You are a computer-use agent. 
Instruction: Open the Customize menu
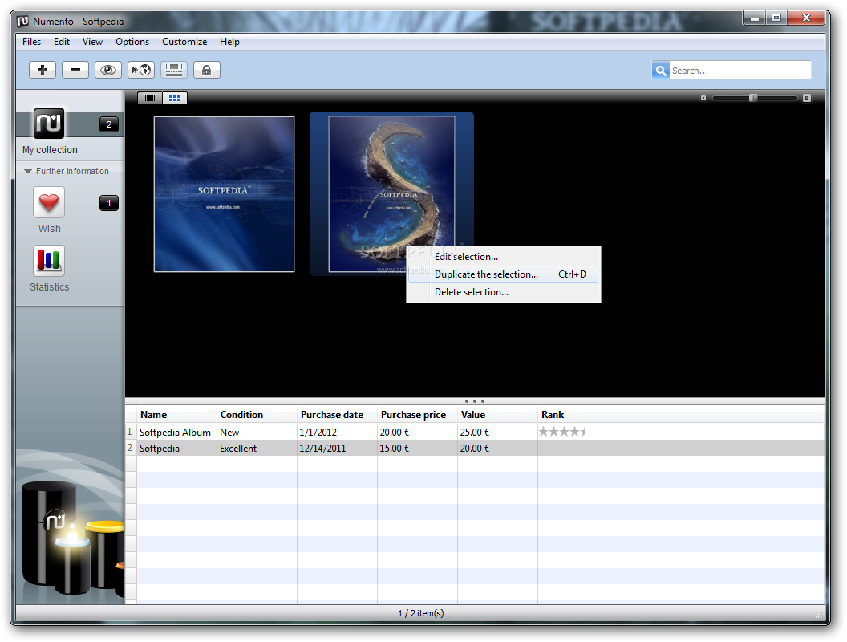(x=184, y=42)
